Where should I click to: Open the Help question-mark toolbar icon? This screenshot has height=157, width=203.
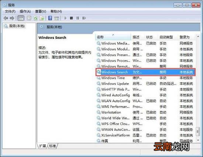50,18
